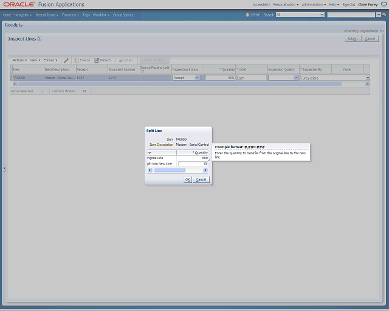Click the Remove Line button
This screenshot has height=311, width=389.
(154, 60)
